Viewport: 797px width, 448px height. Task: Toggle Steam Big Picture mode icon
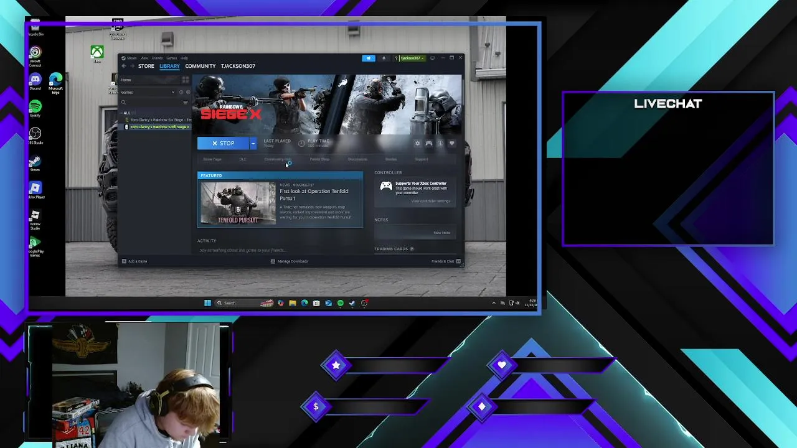tap(432, 58)
